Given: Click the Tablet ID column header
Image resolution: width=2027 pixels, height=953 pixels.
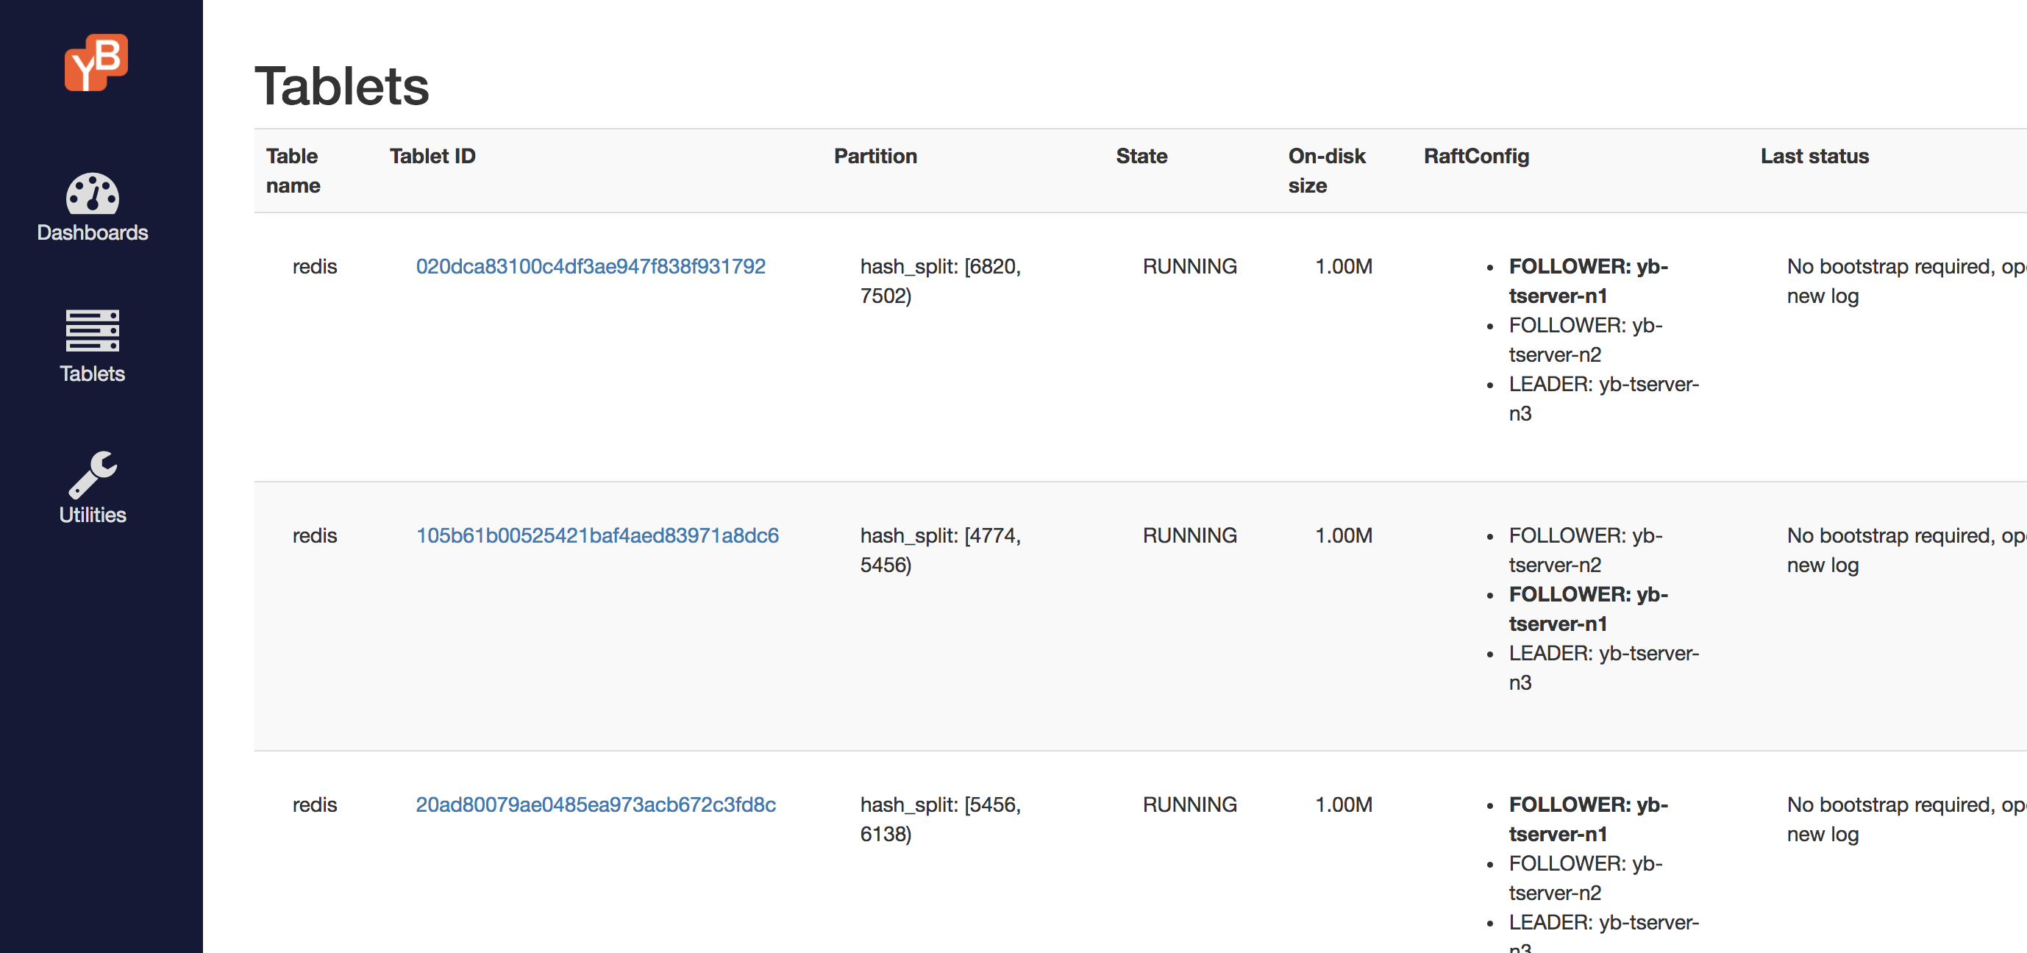Looking at the screenshot, I should [x=432, y=156].
